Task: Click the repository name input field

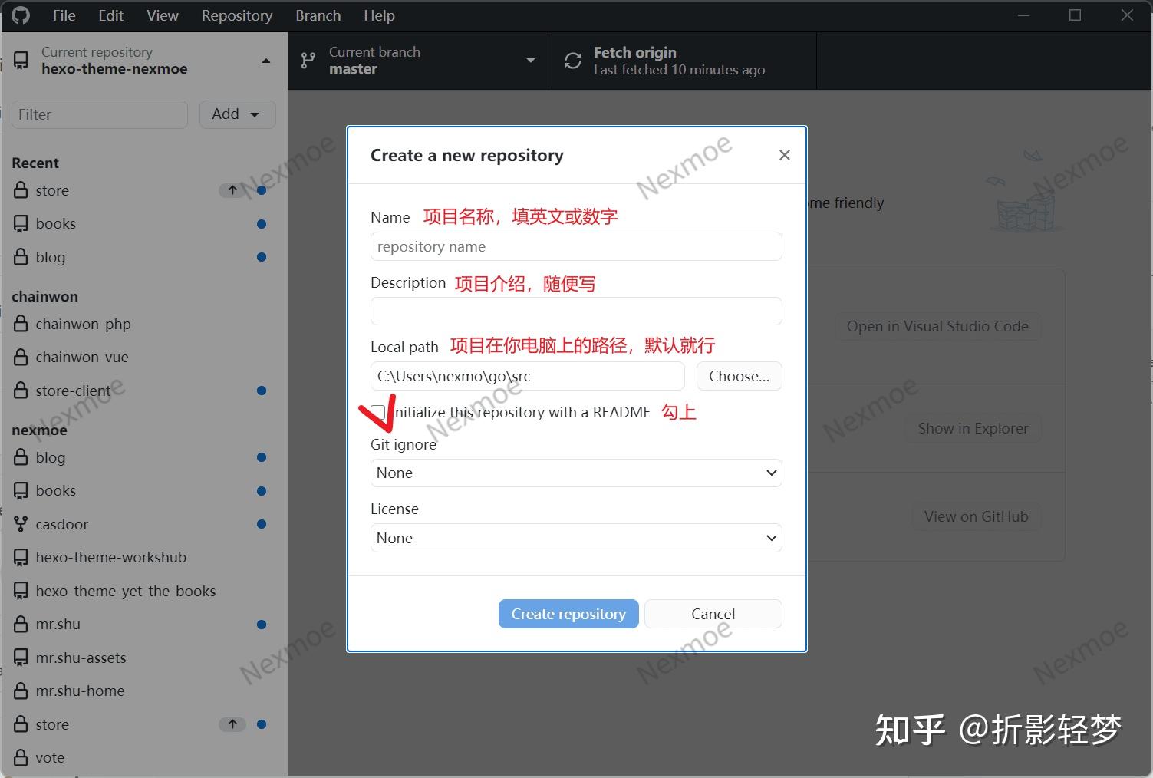Action: tap(576, 246)
